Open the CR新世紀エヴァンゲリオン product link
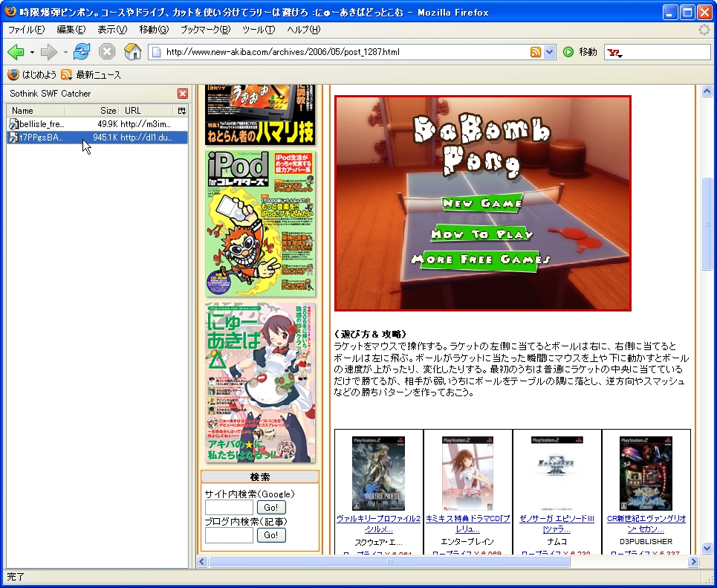Image resolution: width=717 pixels, height=588 pixels. pyautogui.click(x=646, y=524)
